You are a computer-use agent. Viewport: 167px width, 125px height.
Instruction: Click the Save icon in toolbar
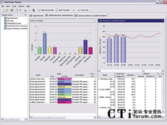pyautogui.click(x=12, y=10)
